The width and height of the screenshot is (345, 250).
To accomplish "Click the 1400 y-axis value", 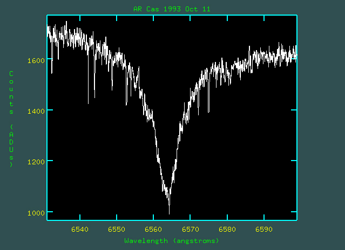I will click(36, 112).
